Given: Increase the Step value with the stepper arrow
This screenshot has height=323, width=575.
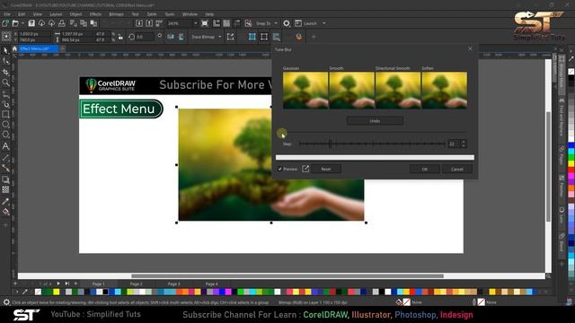Looking at the screenshot, I should click(x=464, y=142).
